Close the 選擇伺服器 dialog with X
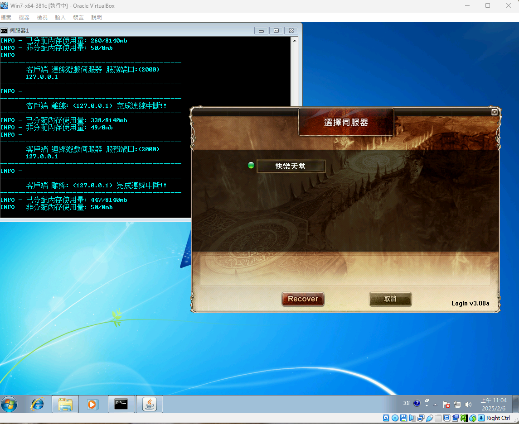 click(494, 112)
